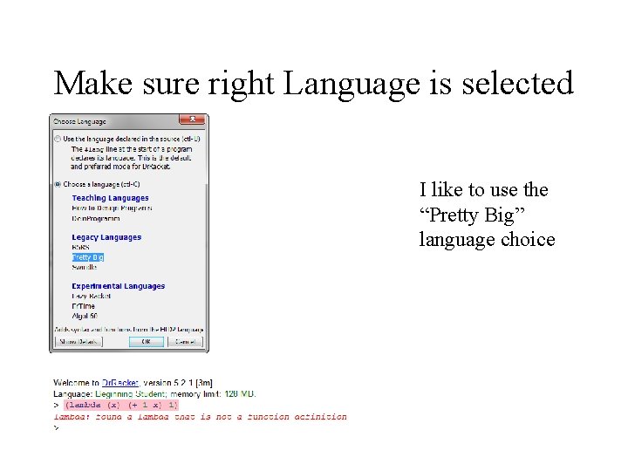Click the '128 MB' memory limit value
The image size is (628, 471).
click(x=239, y=393)
